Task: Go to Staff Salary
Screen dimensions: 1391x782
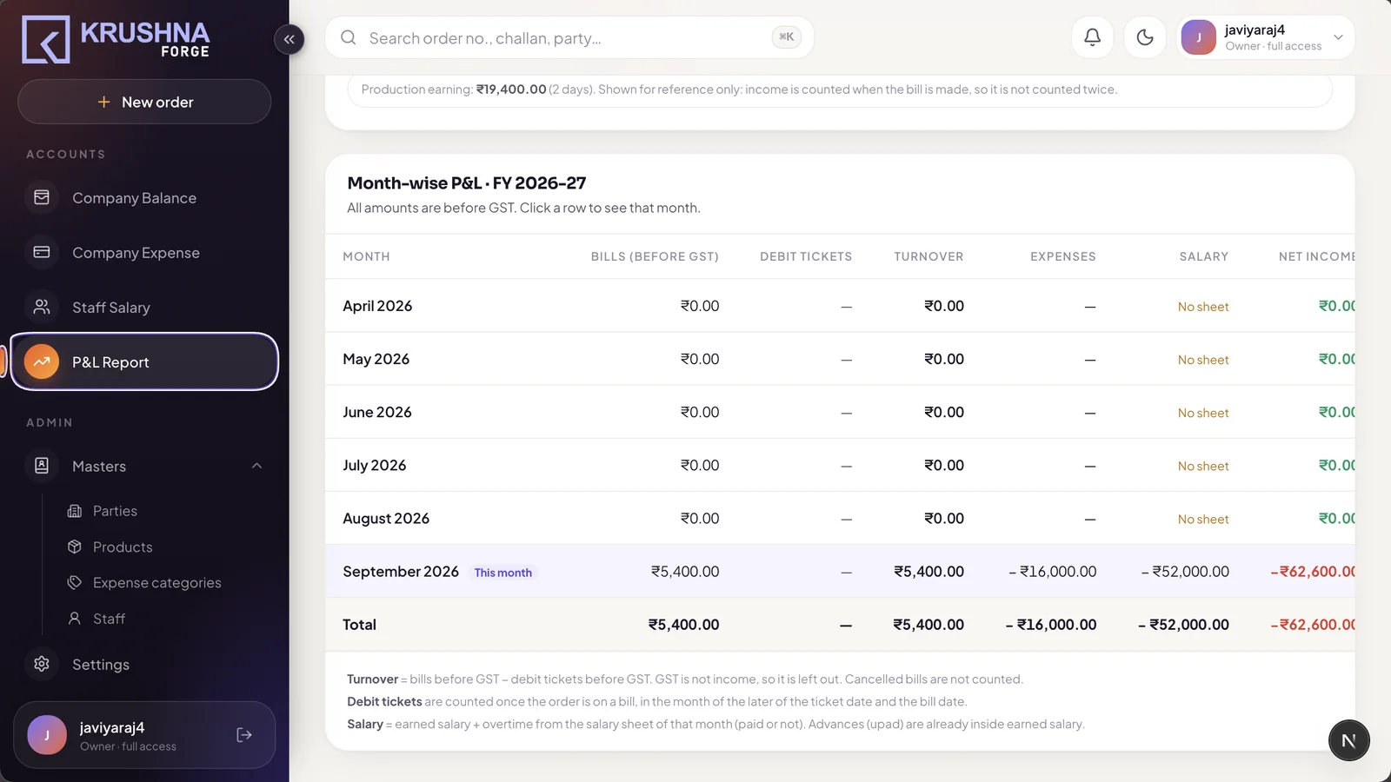Action: [x=144, y=308]
